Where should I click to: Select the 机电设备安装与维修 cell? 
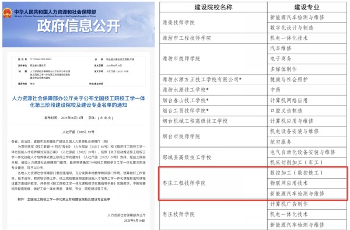point(307,131)
